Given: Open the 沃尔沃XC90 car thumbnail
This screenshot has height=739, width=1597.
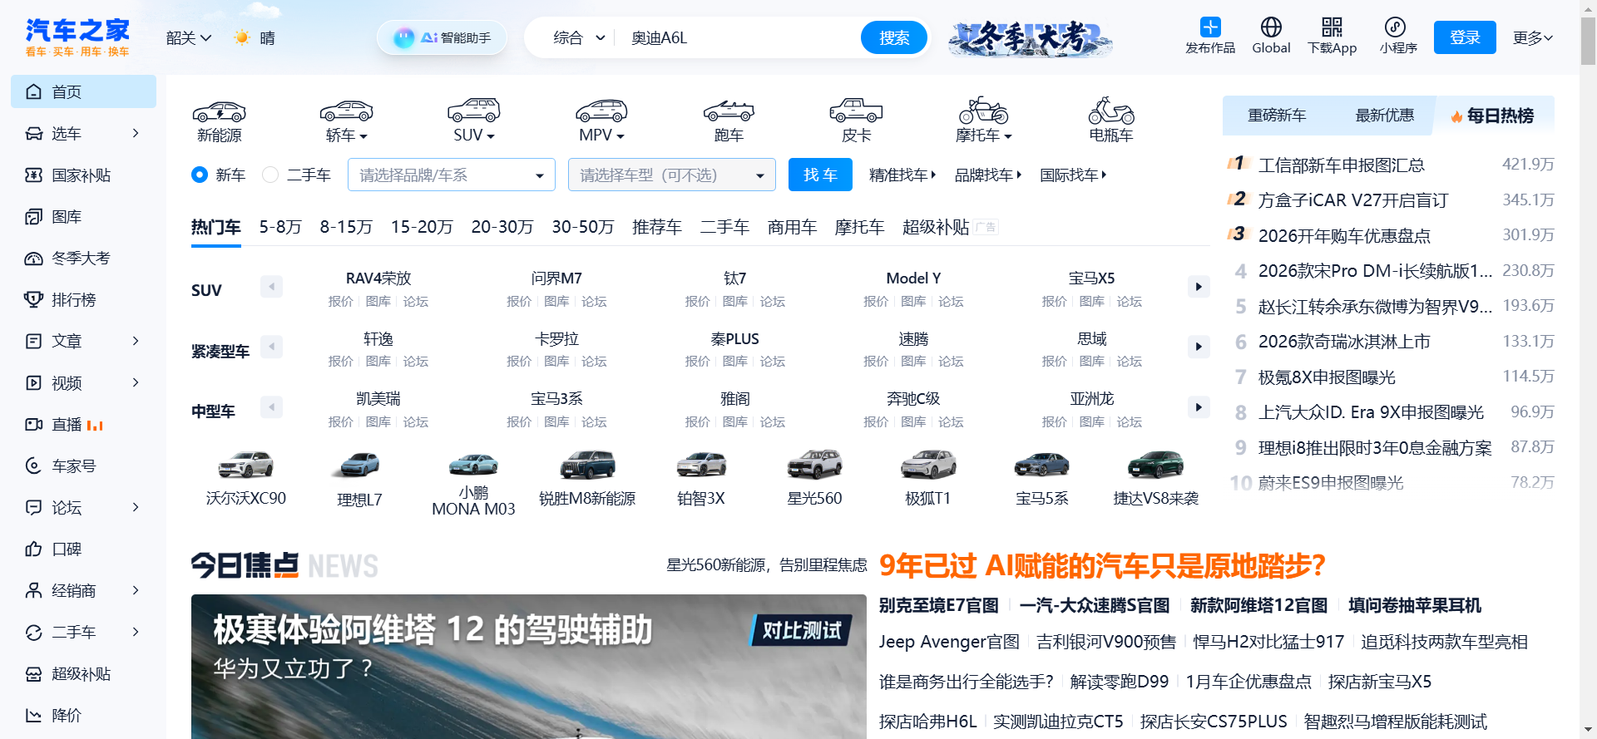Looking at the screenshot, I should pos(246,465).
